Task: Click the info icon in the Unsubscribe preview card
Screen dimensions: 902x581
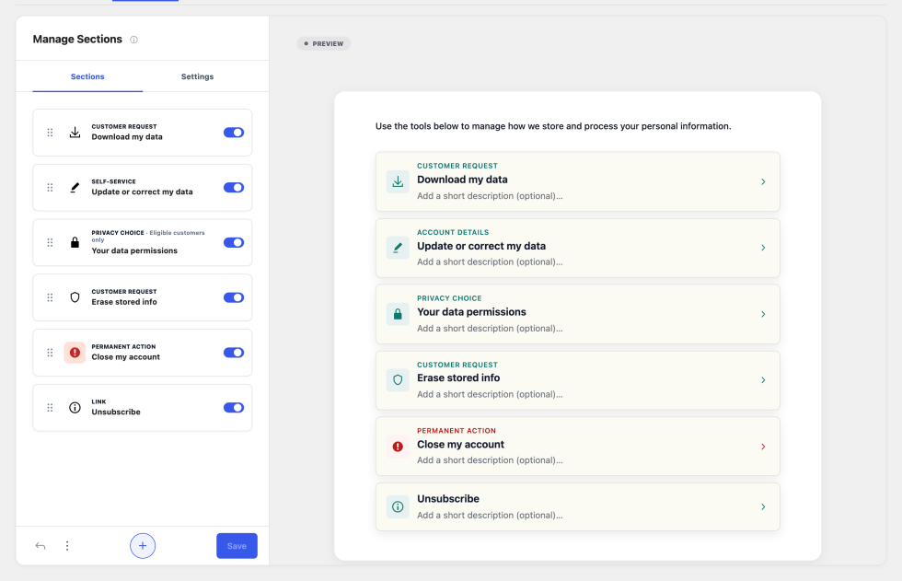Action: coord(398,506)
